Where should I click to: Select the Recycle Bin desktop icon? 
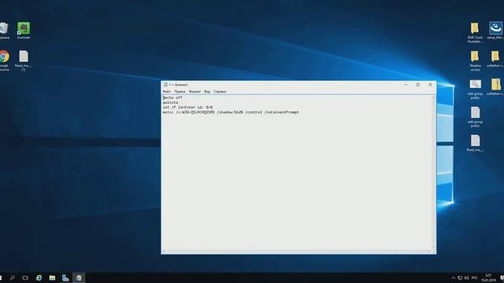click(x=4, y=31)
